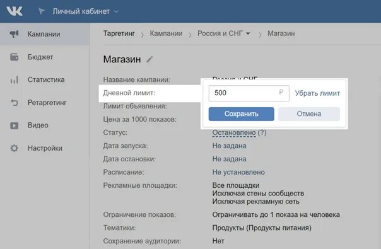Click Исключая стены сообществ text
The width and height of the screenshot is (381, 249).
[258, 194]
